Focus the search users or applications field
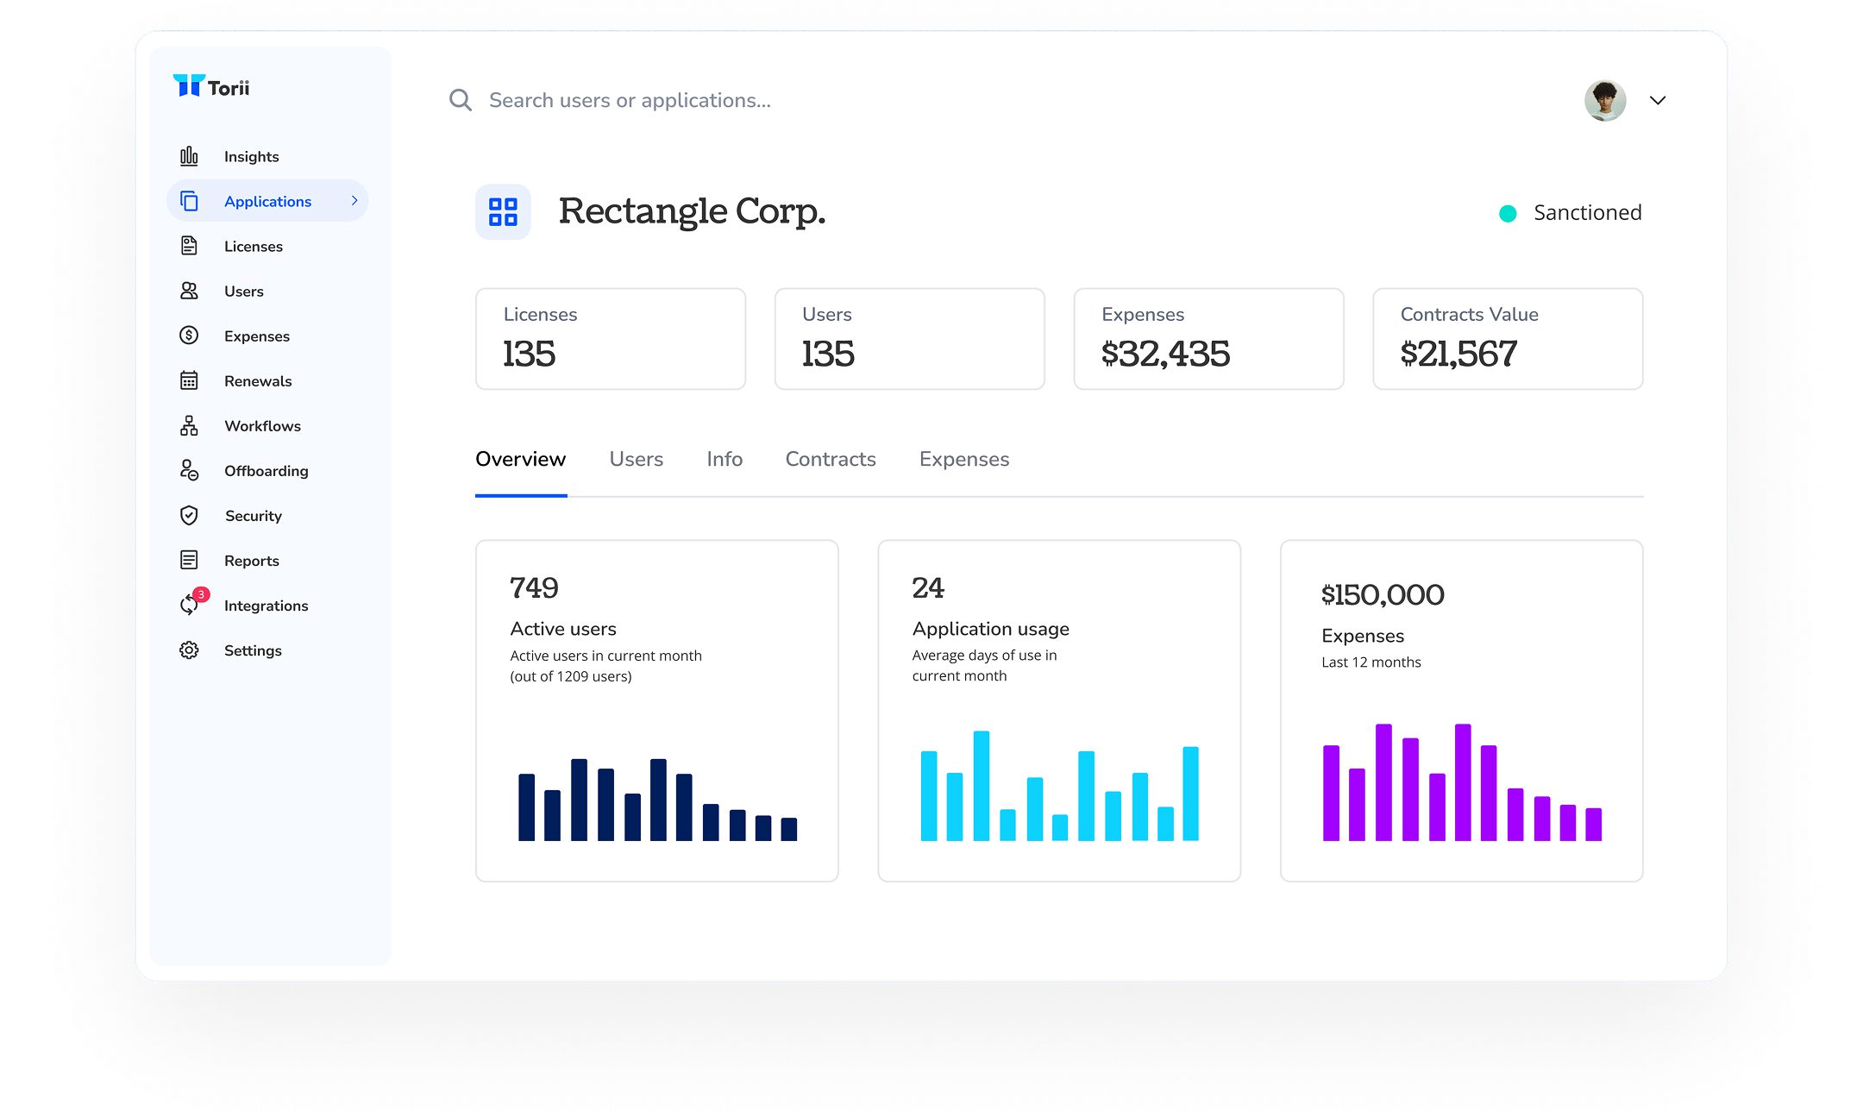Image resolution: width=1863 pixels, height=1111 pixels. (x=630, y=100)
